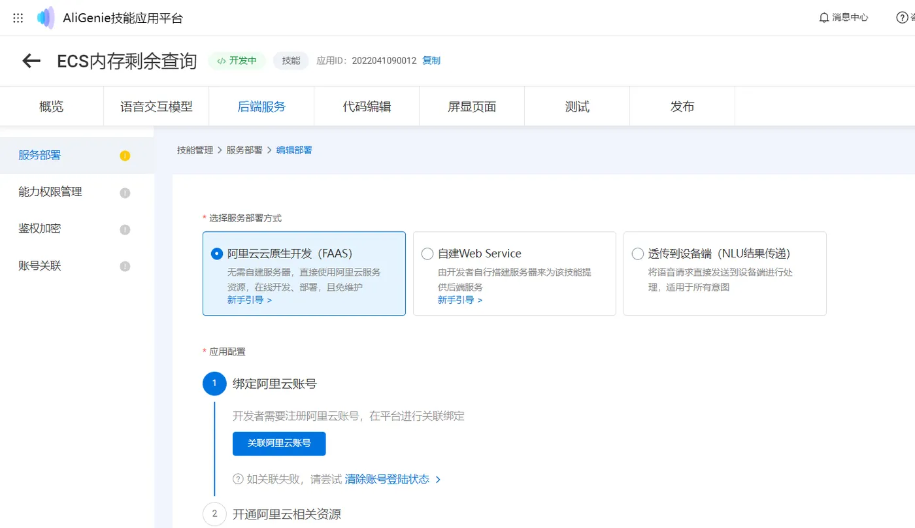Go back with the left arrow icon

pyautogui.click(x=31, y=61)
